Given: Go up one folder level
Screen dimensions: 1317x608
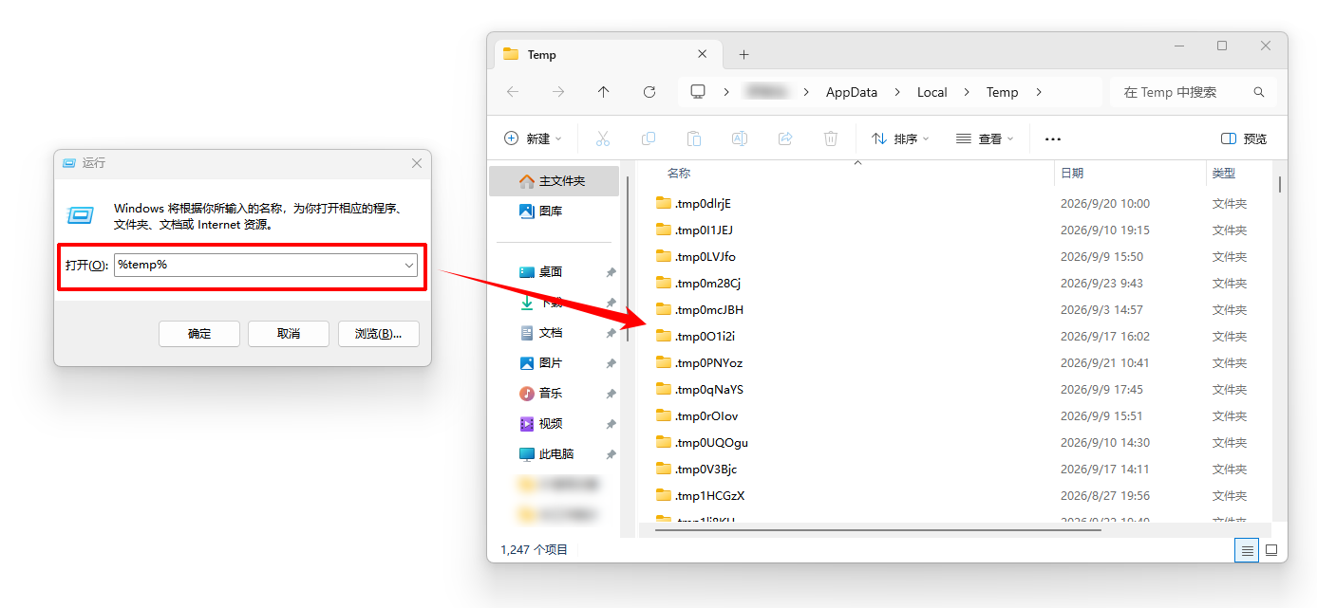Looking at the screenshot, I should point(604,92).
